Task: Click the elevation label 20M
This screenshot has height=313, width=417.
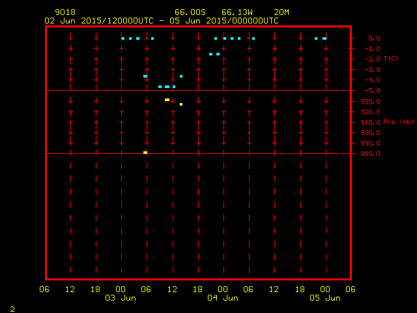Action: tap(281, 12)
